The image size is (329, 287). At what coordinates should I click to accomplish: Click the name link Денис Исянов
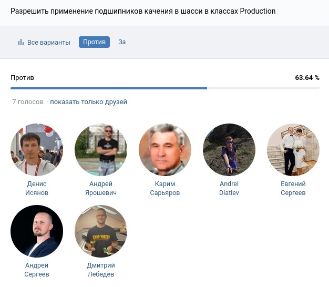[37, 188]
